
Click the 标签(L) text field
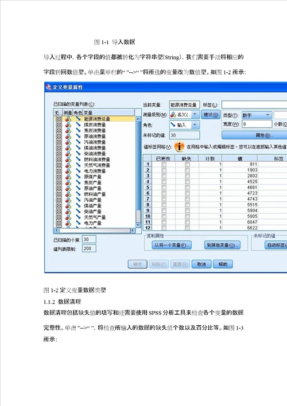tap(254, 104)
